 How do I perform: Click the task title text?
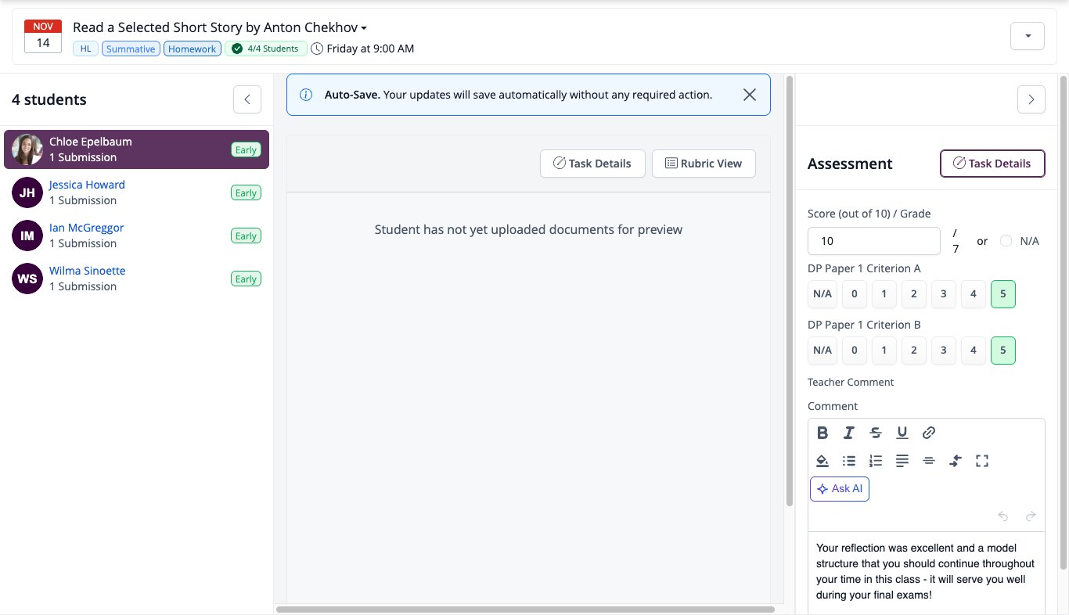click(x=215, y=27)
